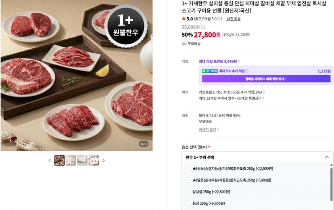The width and height of the screenshot is (334, 210).
Task: Expand 라인프렌즈 카드 추가 적립 benefit
Action: coord(232,92)
